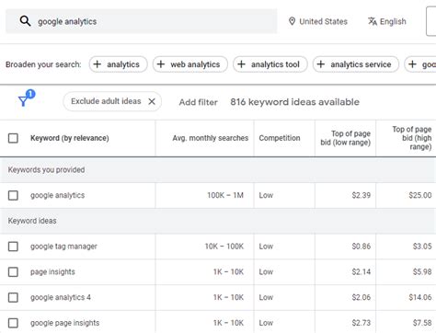Viewport: 436px width, 333px height.
Task: Add the 'web analytics' suggestion chip
Action: (x=190, y=64)
